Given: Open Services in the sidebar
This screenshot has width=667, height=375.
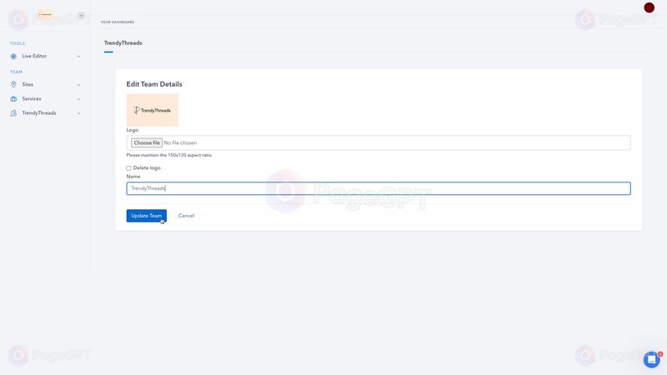Looking at the screenshot, I should (x=32, y=98).
